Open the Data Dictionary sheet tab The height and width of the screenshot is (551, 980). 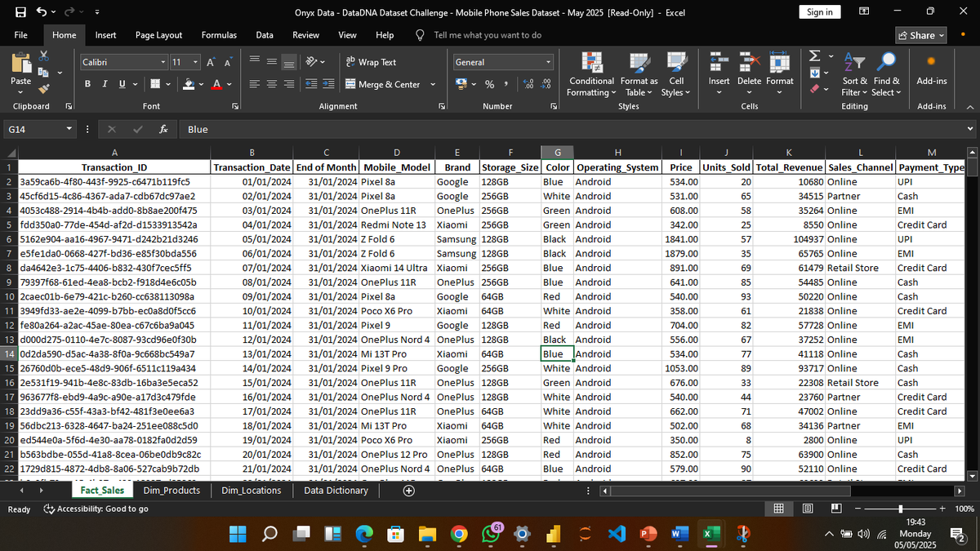336,491
